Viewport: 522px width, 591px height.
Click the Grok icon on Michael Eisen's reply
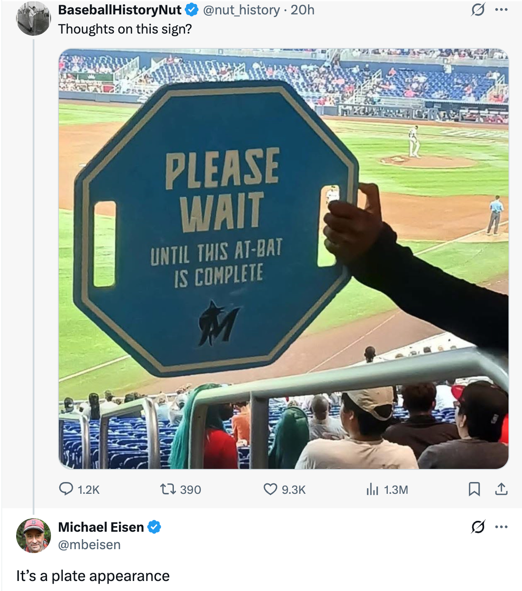(478, 527)
